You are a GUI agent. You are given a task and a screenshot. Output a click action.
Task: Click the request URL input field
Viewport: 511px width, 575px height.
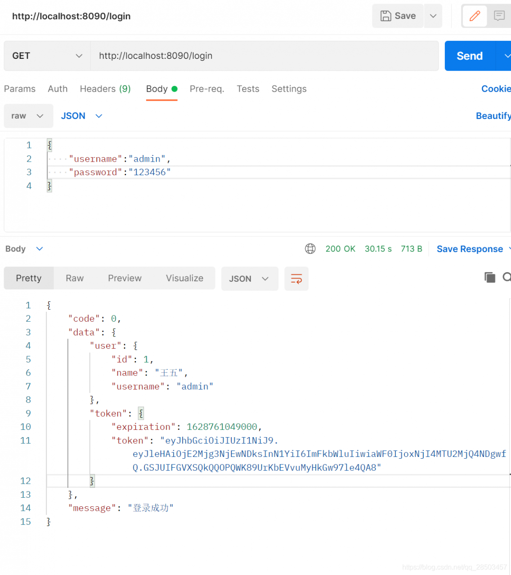264,56
